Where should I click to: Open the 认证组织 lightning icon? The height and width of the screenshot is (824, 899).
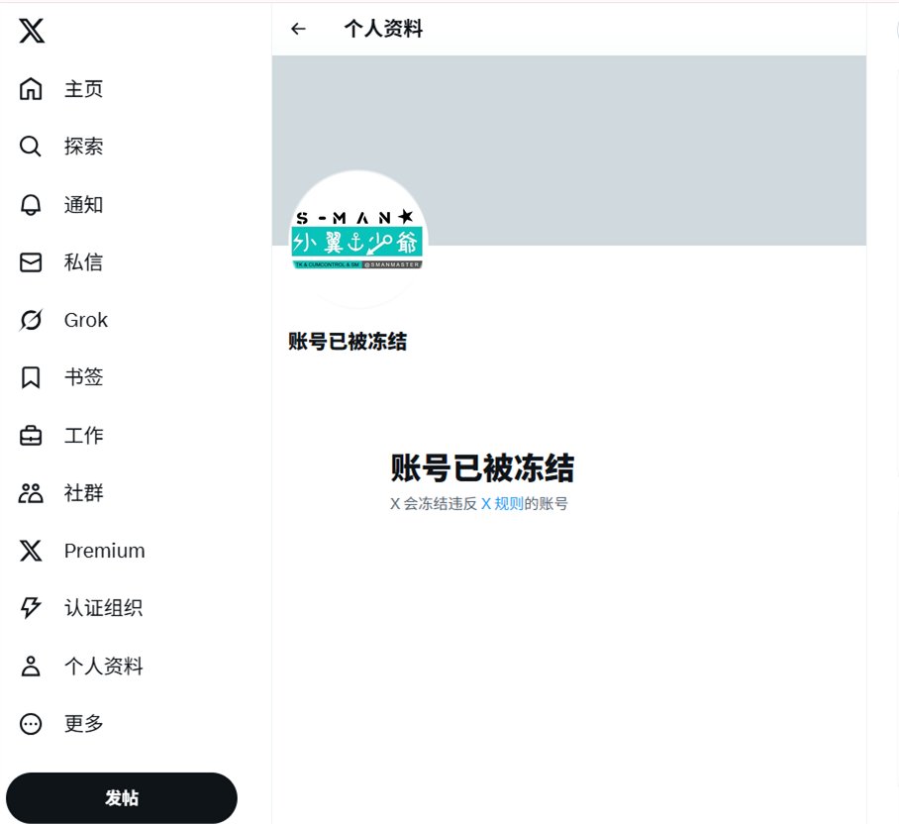[31, 608]
